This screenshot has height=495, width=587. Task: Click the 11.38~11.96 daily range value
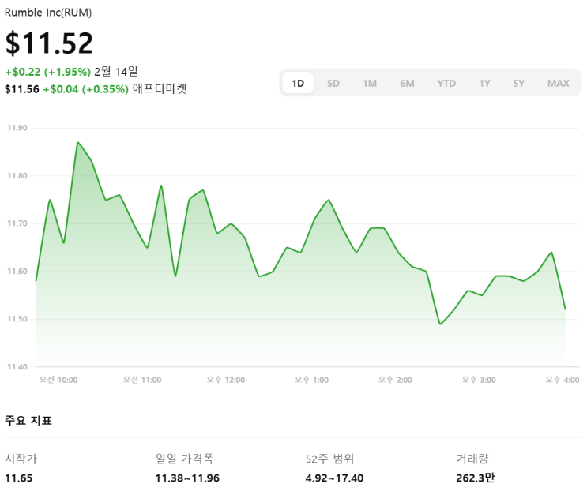(187, 478)
